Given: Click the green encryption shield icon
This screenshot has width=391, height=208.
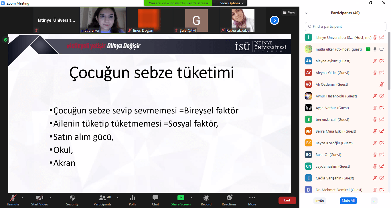Looking at the screenshot, I should 5,40.
